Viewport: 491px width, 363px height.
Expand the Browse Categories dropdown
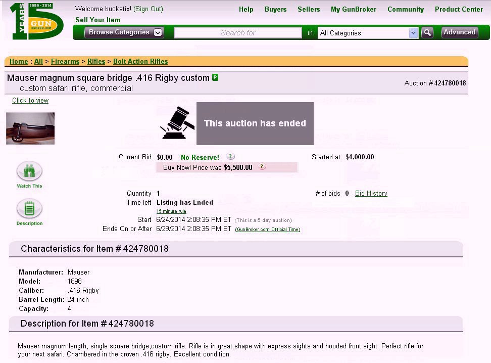pos(124,32)
